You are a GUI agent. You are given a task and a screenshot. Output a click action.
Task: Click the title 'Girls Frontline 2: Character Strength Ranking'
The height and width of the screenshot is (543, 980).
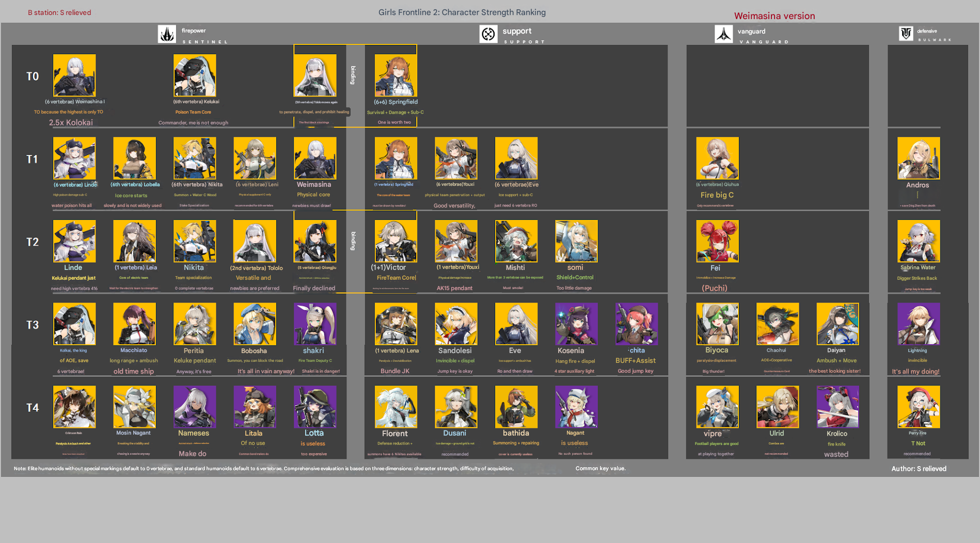click(x=462, y=12)
